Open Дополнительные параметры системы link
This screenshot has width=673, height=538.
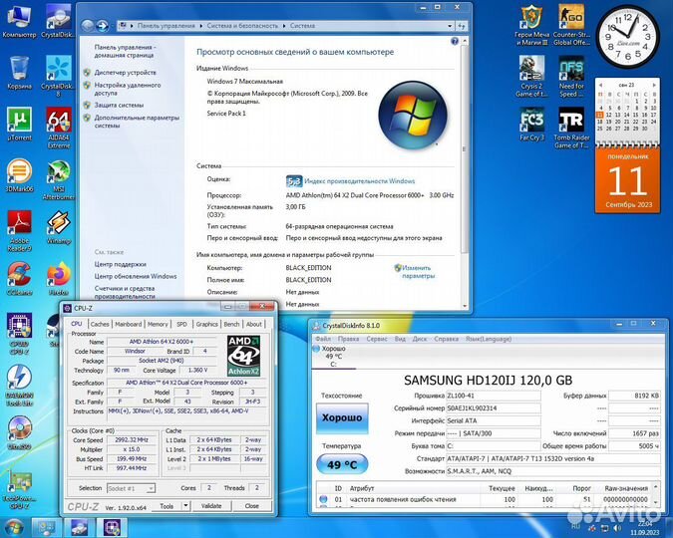tap(137, 122)
